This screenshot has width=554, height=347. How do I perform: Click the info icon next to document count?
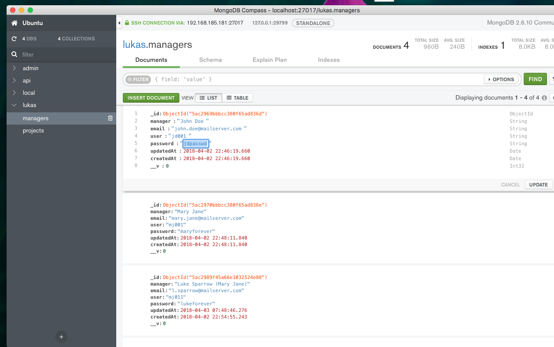(x=544, y=98)
